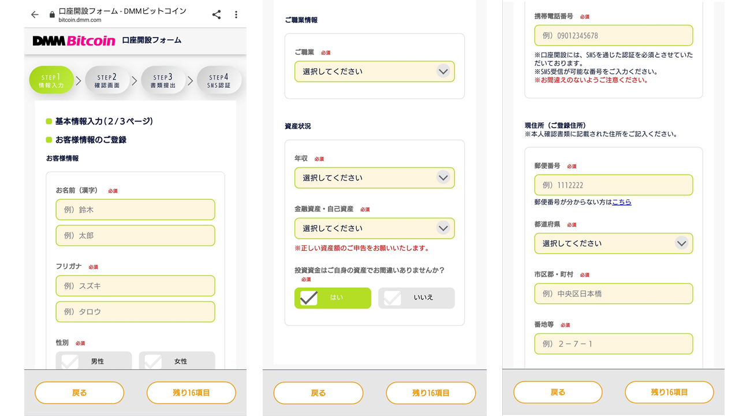Select the STEP3 書類提出 step
This screenshot has height=416, width=739.
click(x=163, y=81)
